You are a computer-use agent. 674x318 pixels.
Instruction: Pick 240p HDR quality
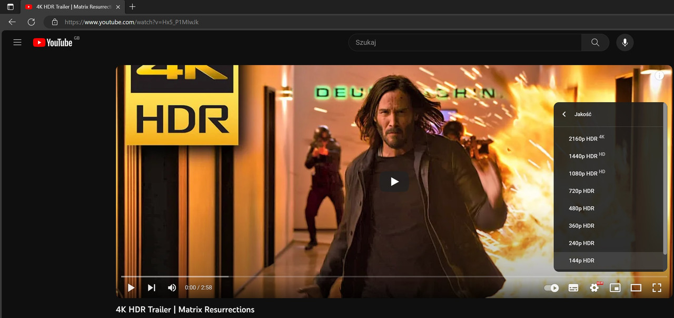pyautogui.click(x=608, y=243)
